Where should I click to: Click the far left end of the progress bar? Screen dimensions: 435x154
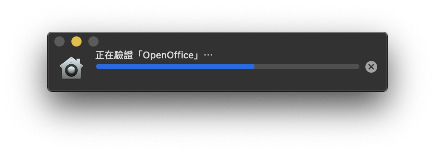click(x=97, y=66)
